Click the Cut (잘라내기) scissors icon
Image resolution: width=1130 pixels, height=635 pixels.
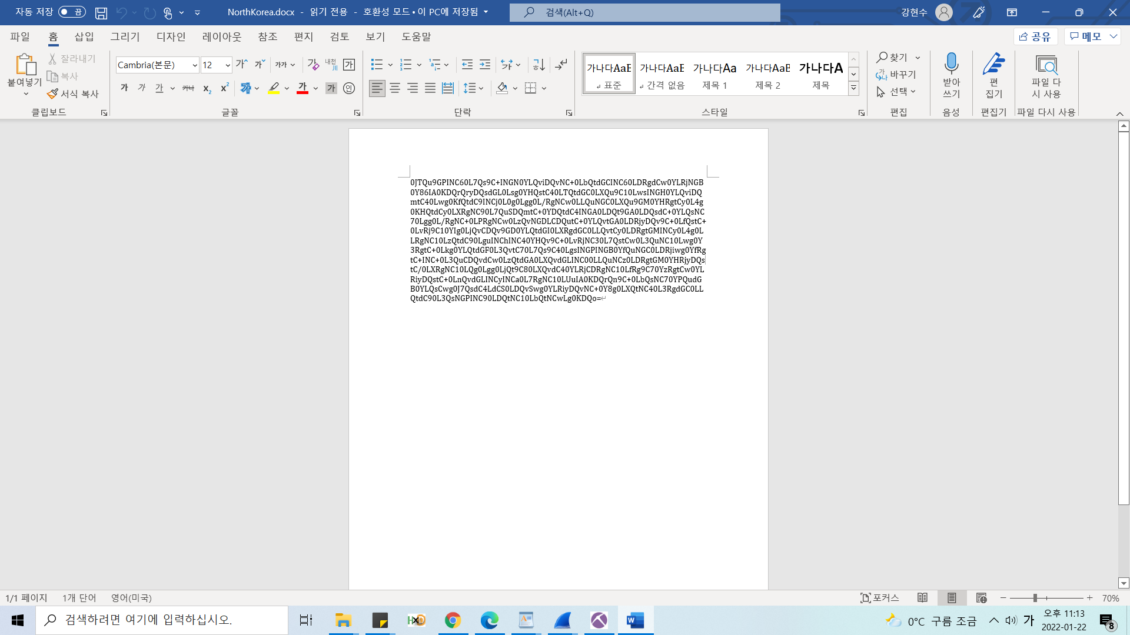[52, 59]
